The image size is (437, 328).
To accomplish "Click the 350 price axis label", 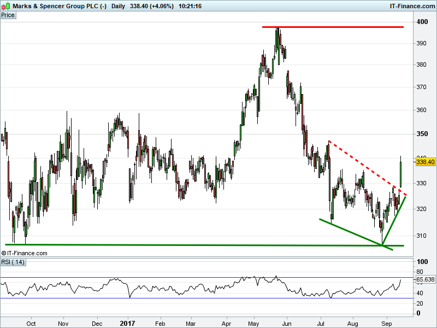I will 422,134.
